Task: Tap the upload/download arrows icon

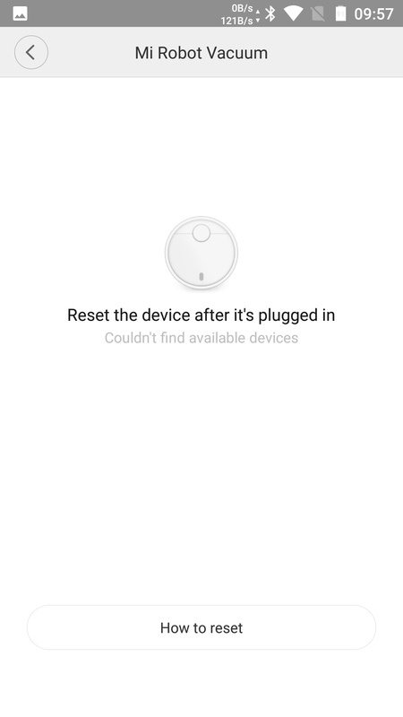Action: pos(258,15)
